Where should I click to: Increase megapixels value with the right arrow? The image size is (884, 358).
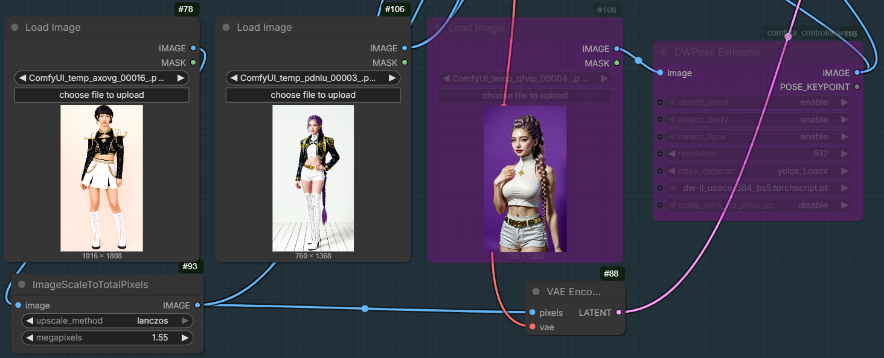click(185, 337)
